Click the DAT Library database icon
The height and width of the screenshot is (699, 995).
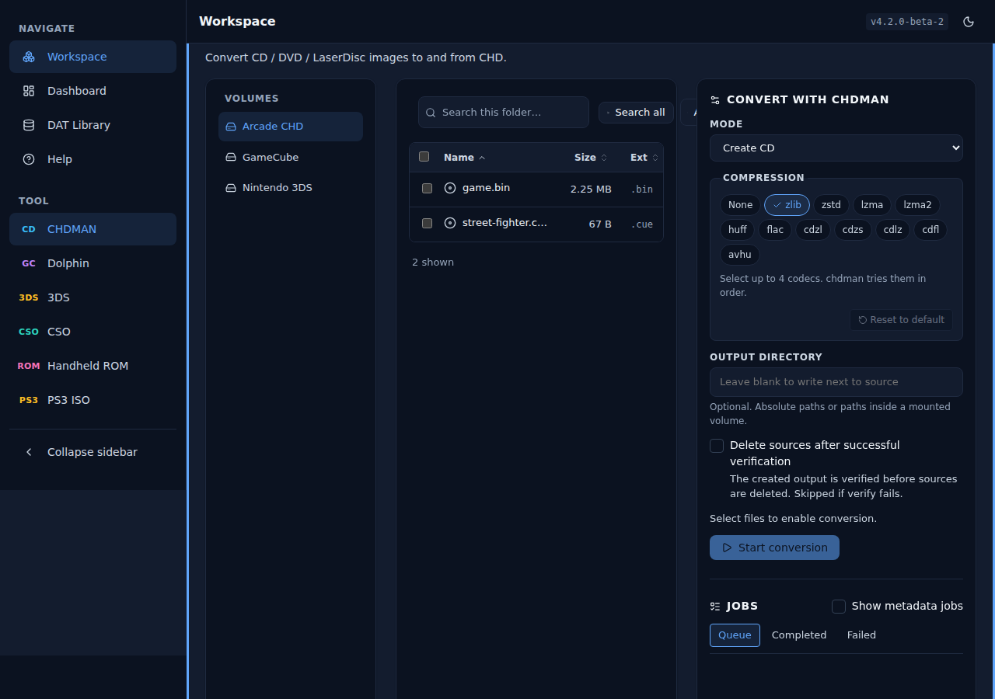(29, 125)
